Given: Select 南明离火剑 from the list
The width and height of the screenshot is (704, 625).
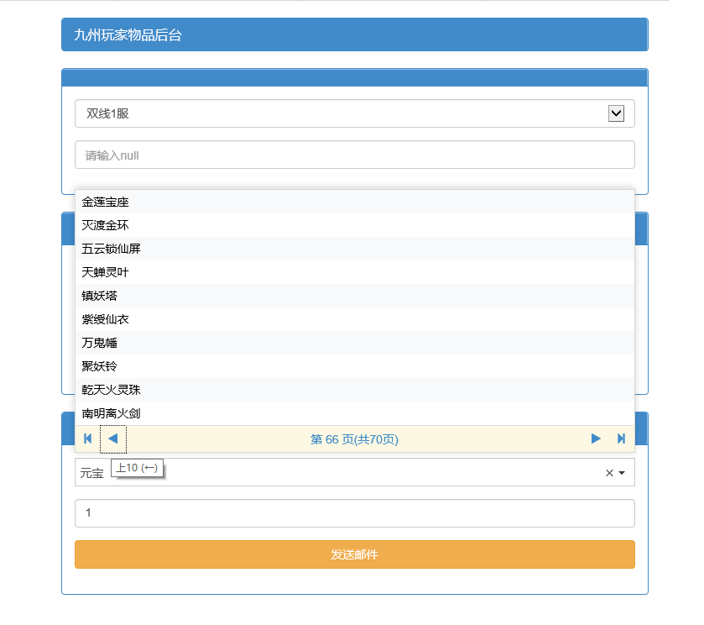Looking at the screenshot, I should tap(355, 413).
